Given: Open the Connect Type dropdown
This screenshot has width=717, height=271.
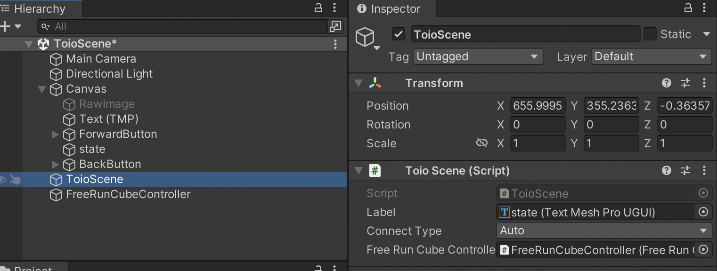Looking at the screenshot, I should coord(603,231).
